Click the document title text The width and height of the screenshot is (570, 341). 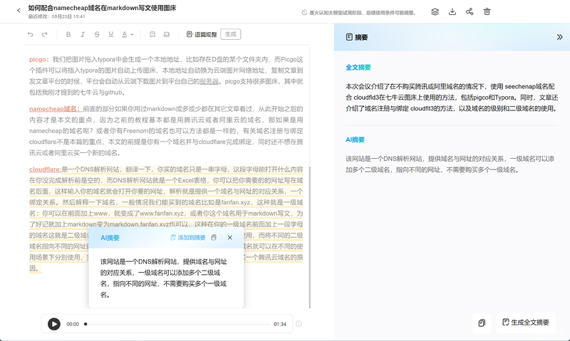point(102,8)
